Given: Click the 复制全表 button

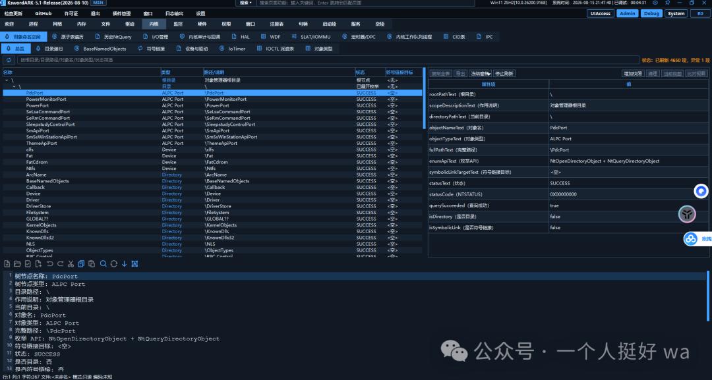Looking at the screenshot, I should click(x=440, y=74).
